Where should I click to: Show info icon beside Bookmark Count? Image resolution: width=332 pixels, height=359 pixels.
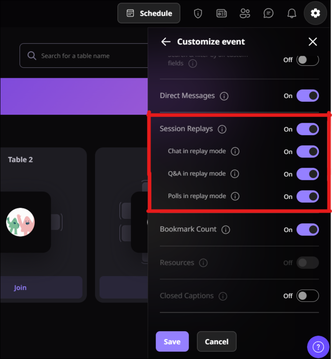click(225, 230)
